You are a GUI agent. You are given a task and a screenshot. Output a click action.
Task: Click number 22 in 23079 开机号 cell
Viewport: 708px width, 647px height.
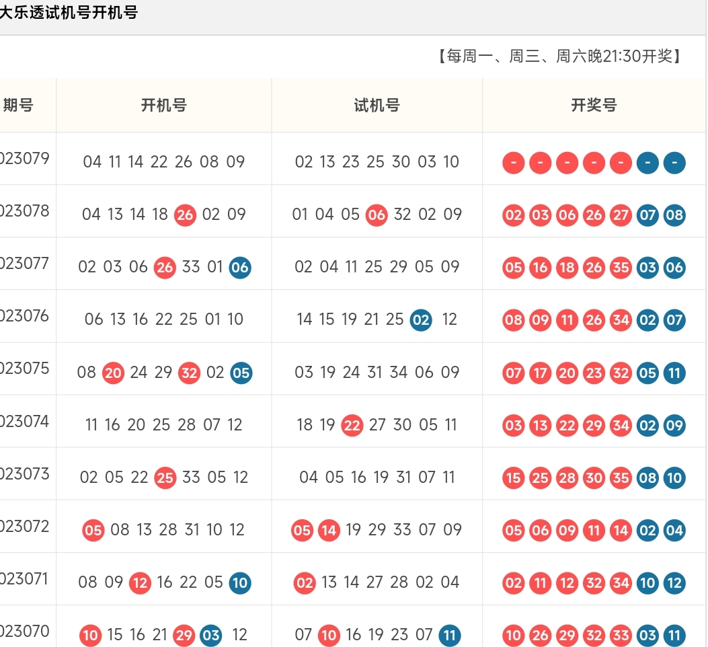point(159,161)
